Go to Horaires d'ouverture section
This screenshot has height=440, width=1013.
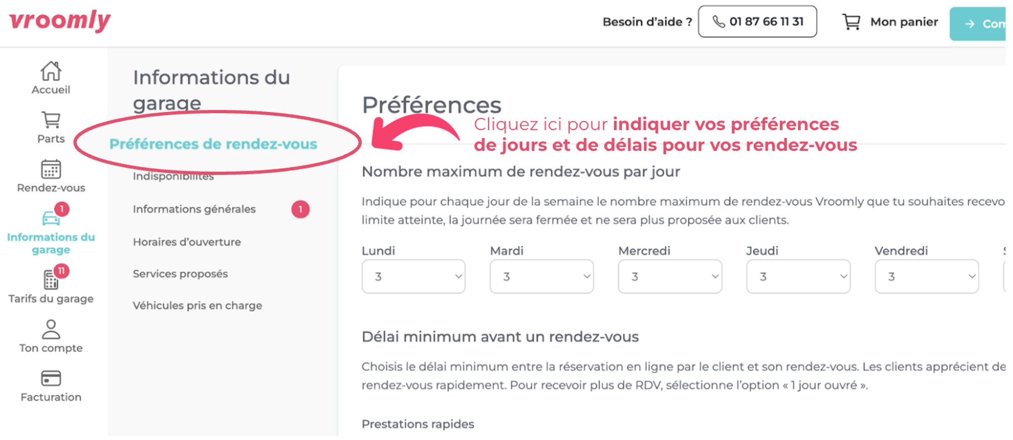pyautogui.click(x=187, y=242)
